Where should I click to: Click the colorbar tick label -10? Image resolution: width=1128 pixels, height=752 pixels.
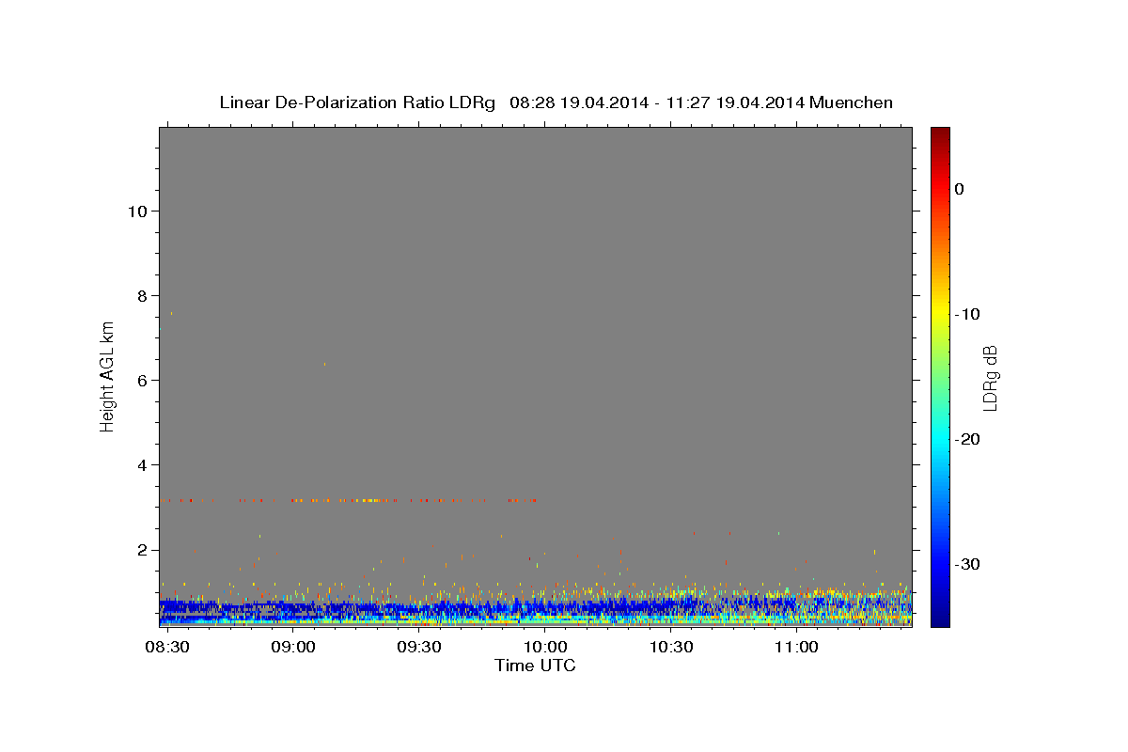[x=968, y=314]
